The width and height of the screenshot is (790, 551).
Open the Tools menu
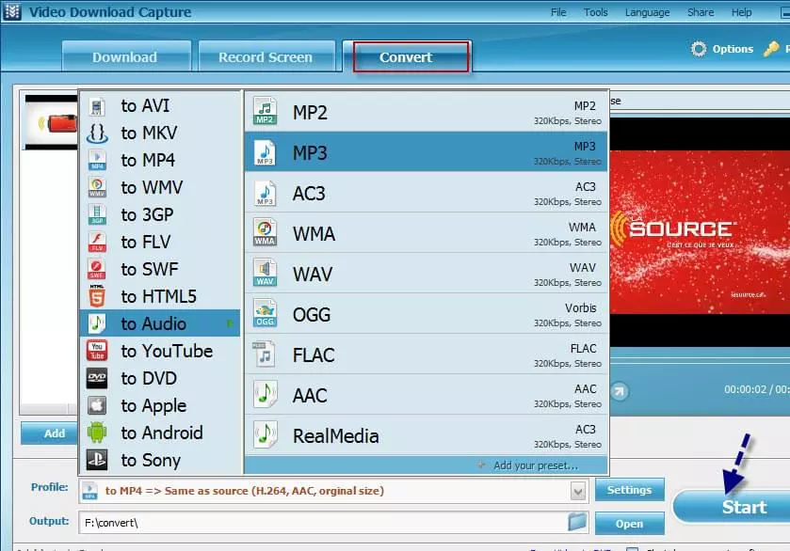(595, 12)
